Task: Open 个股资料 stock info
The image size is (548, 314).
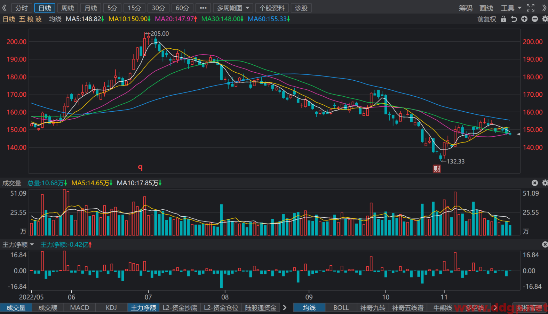Action: tap(272, 8)
